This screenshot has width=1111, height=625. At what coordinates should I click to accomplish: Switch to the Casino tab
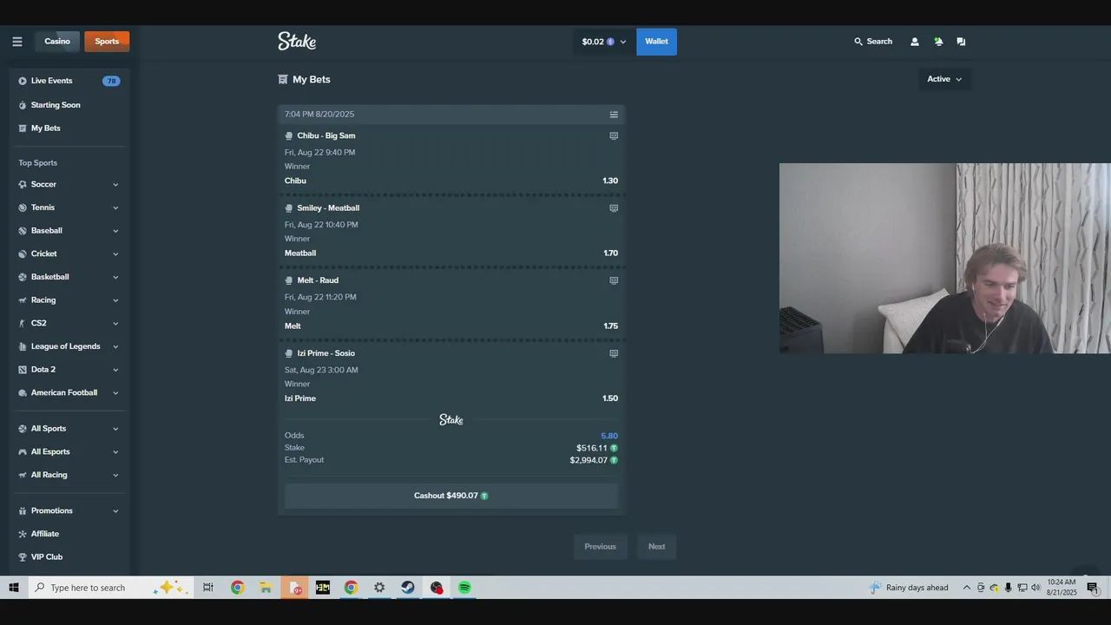click(x=57, y=42)
